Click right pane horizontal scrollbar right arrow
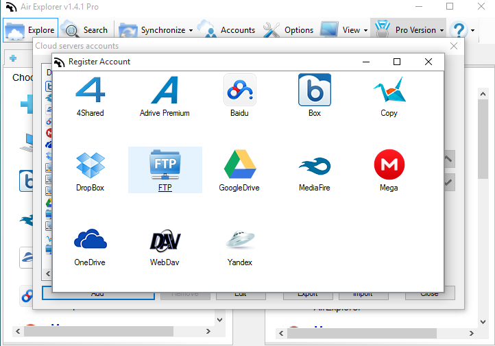Viewport: 495px width, 346px height. coord(471,333)
